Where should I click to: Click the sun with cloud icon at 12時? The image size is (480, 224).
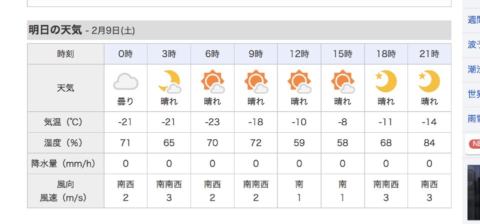[299, 82]
